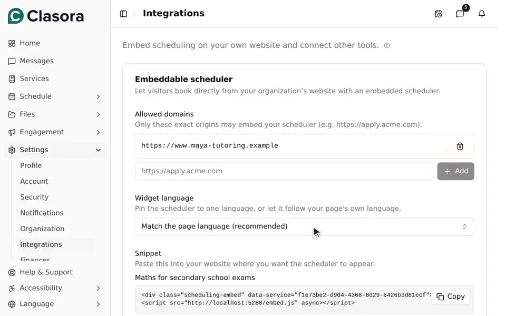Open the calendar clock icon in header
This screenshot has height=316, width=506.
pyautogui.click(x=438, y=14)
